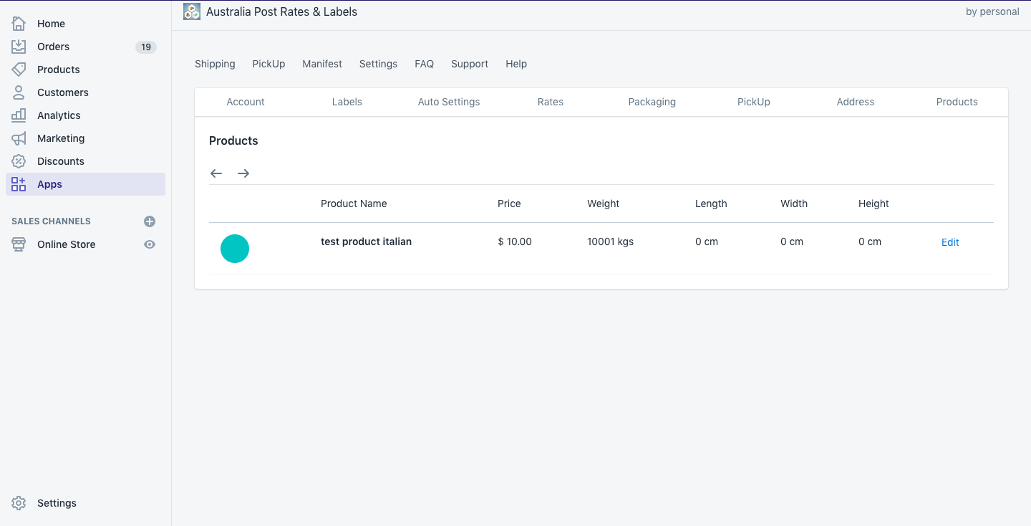The image size is (1031, 526).
Task: Click product name test product italian
Action: click(x=366, y=242)
